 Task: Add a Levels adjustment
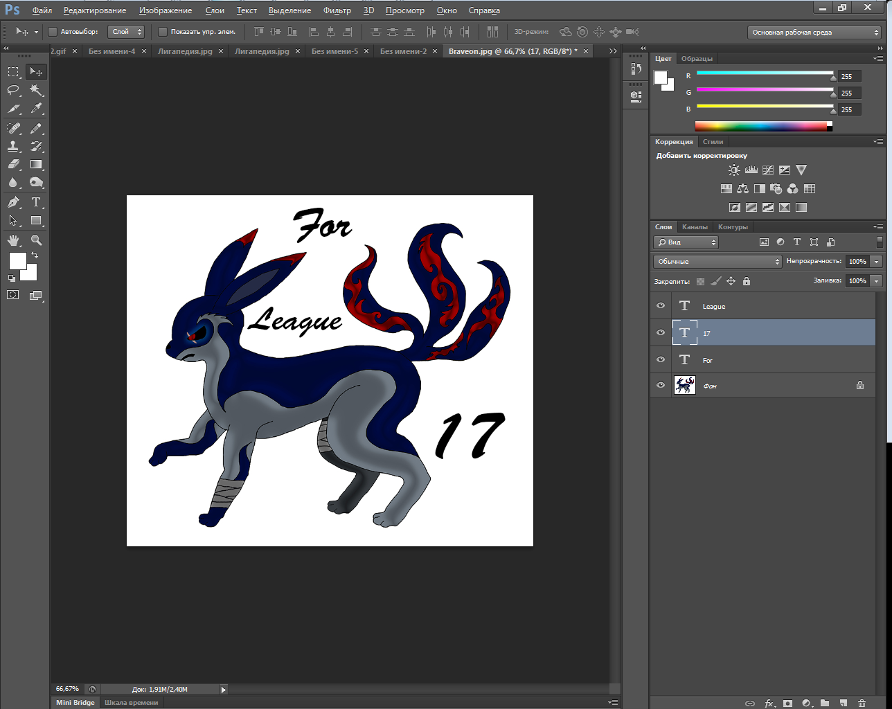click(751, 170)
